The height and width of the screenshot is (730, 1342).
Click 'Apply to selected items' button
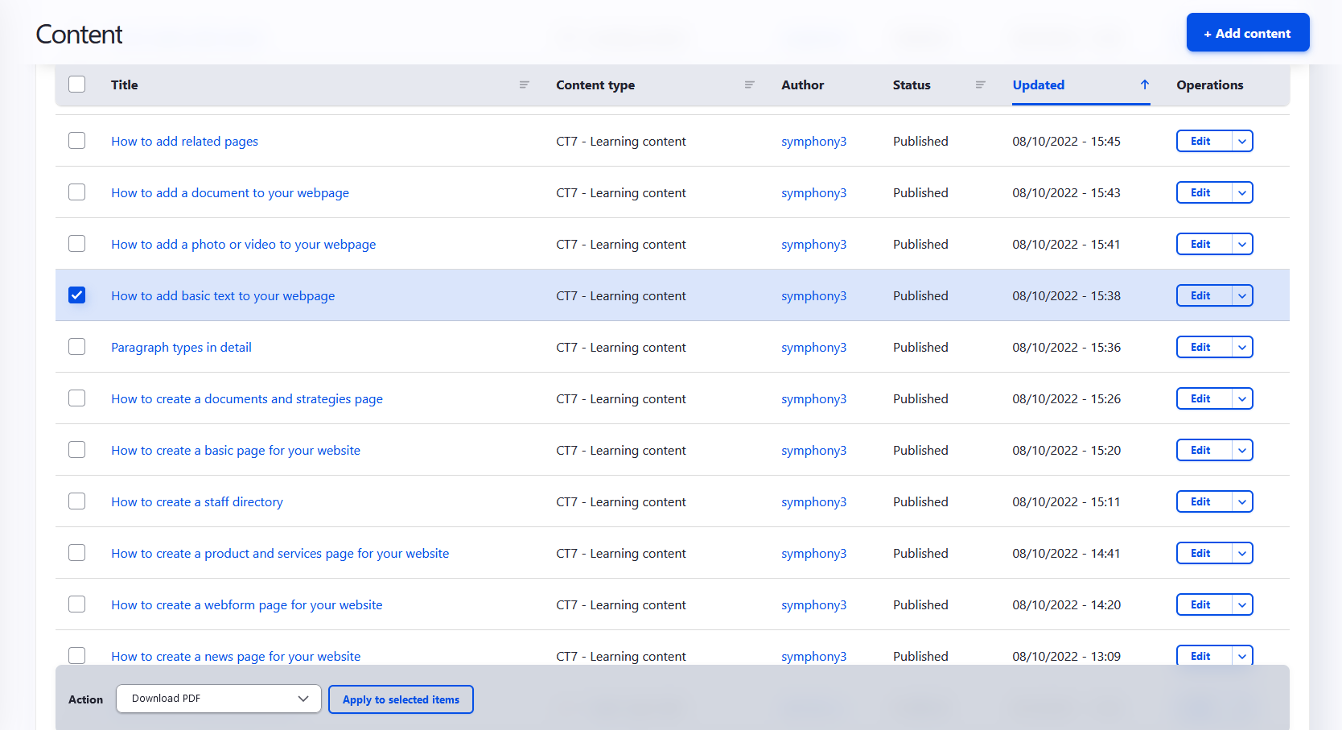click(x=401, y=699)
